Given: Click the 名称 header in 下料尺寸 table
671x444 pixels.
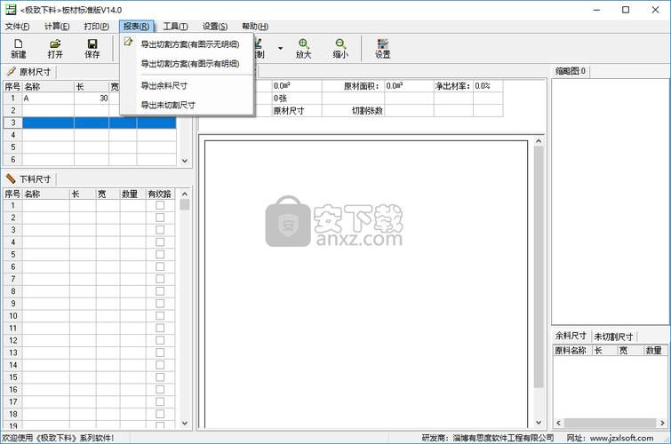Looking at the screenshot, I should click(x=46, y=194).
